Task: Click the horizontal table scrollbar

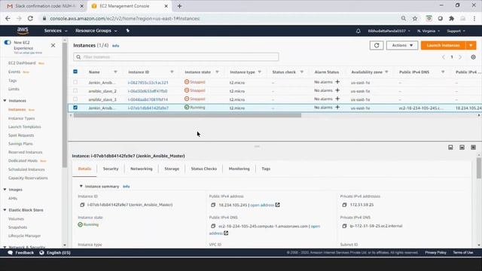Action: [x=188, y=115]
